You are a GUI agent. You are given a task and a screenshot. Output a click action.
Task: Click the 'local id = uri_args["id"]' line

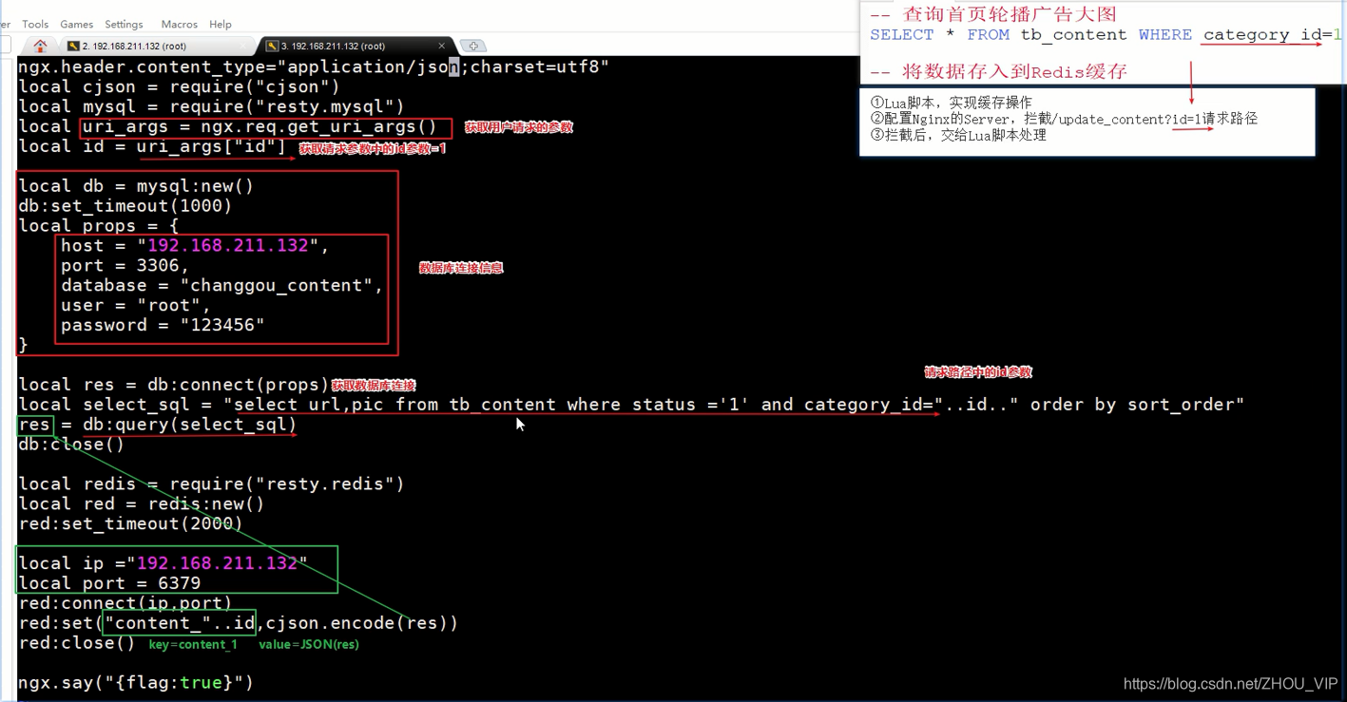152,146
